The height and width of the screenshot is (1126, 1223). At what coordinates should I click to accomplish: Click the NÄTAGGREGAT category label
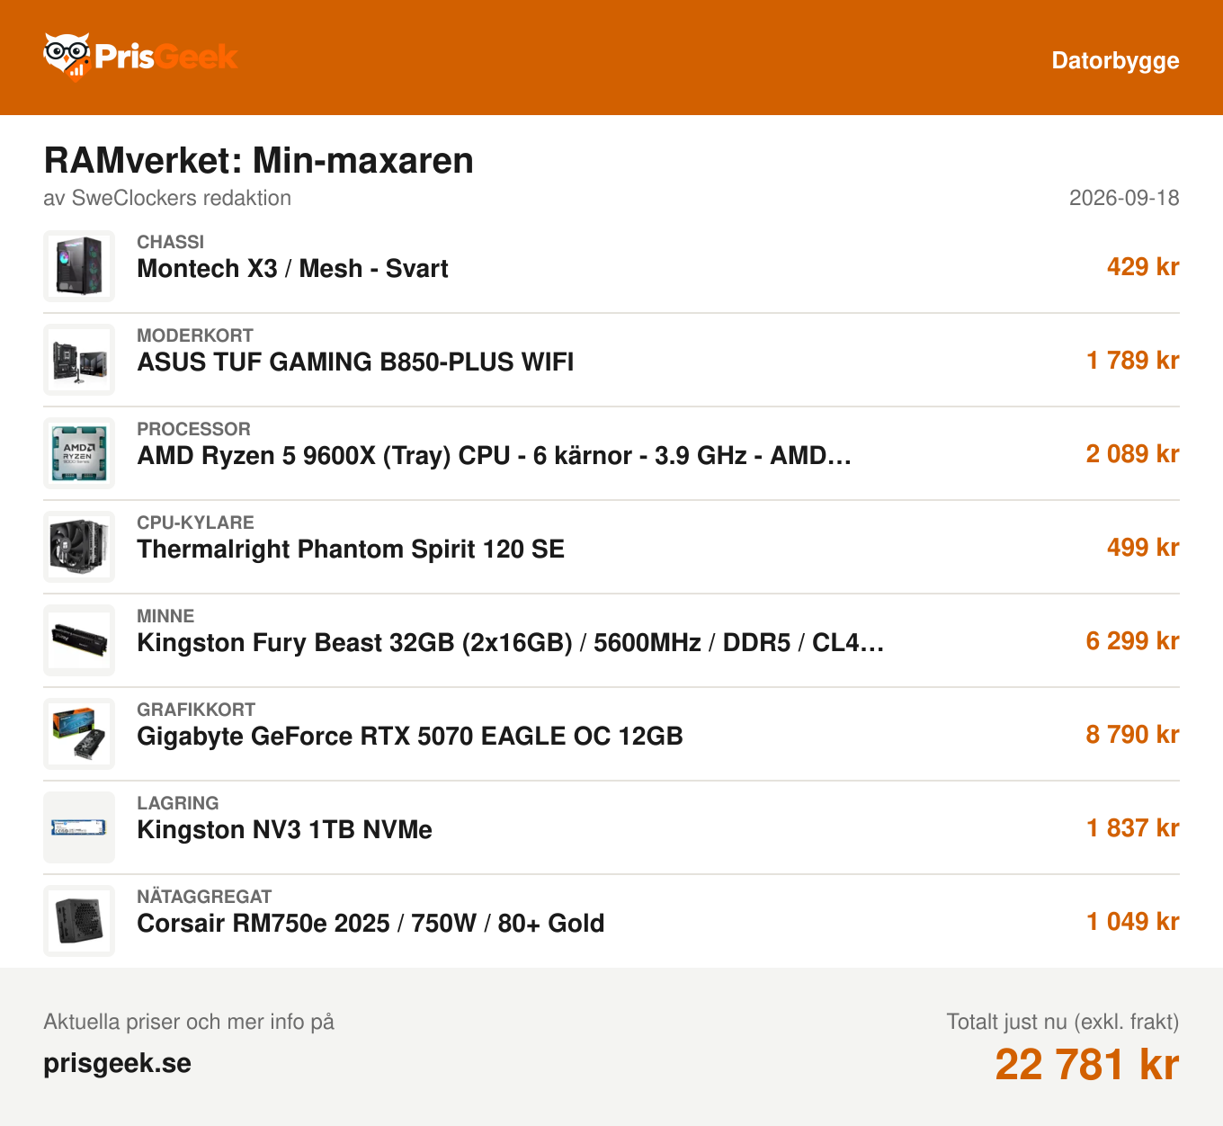coord(204,897)
